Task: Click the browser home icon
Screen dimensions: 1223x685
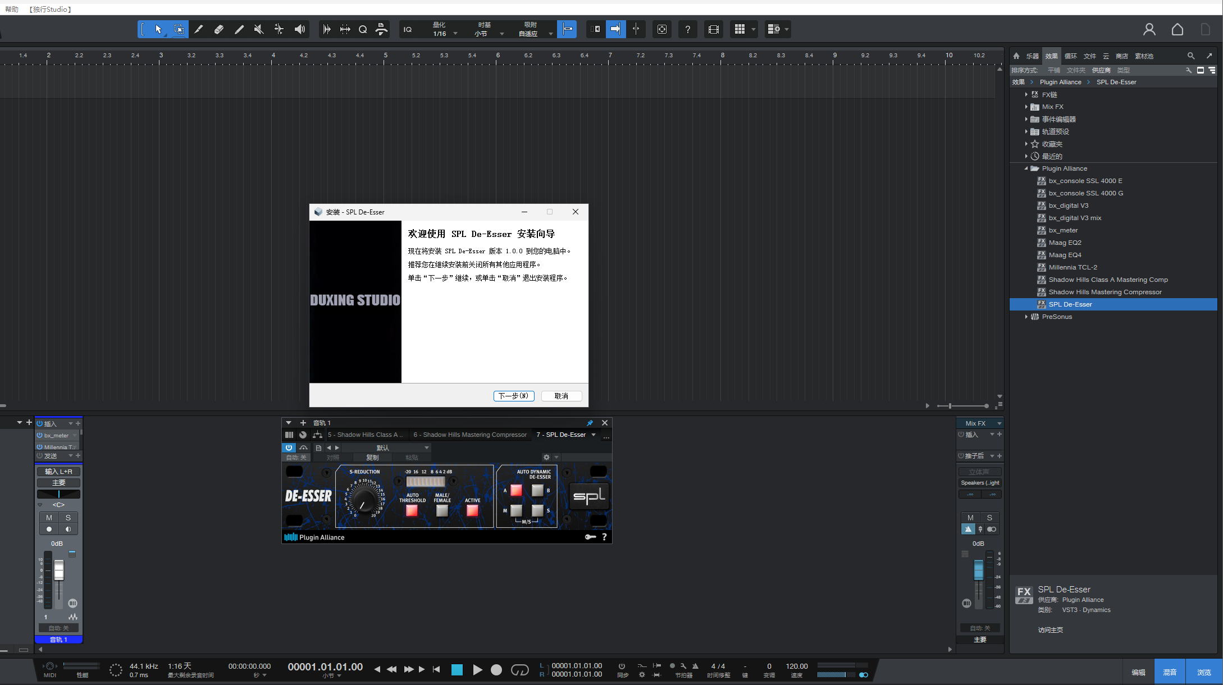Action: tap(1016, 56)
